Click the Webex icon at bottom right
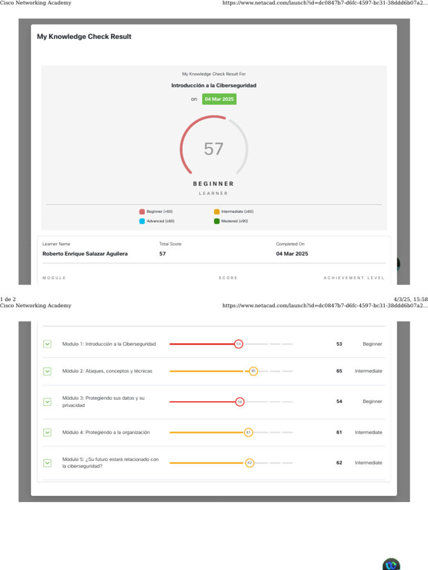428x570 pixels. (391, 564)
